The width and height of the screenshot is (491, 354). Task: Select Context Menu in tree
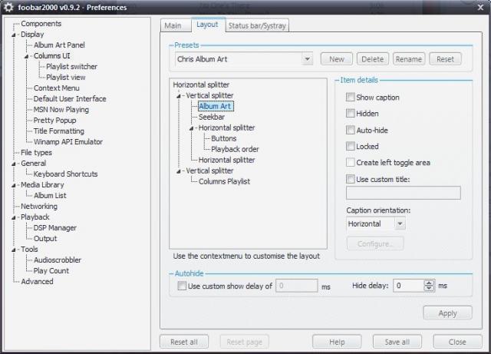click(x=57, y=88)
